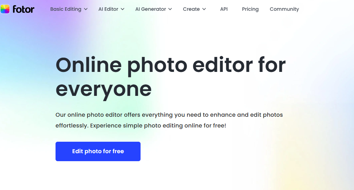Screen dimensions: 354x190
Task: Click the colorful Fotor logo icon
Action: 5,9
